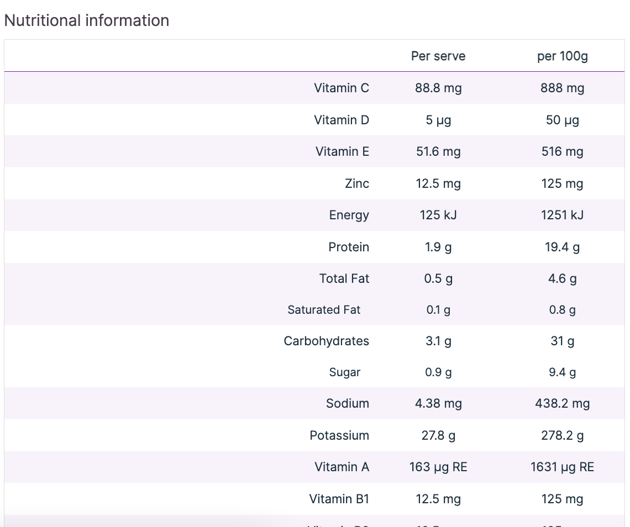Click the Total Fat row label
This screenshot has width=630, height=527.
click(x=344, y=278)
